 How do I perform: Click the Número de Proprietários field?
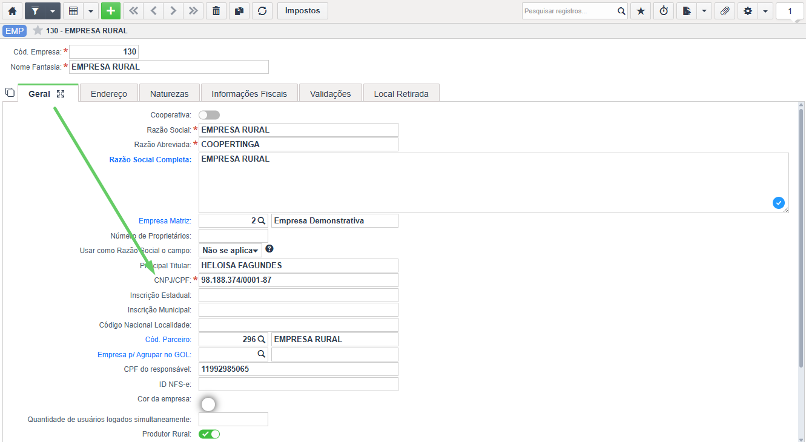point(233,236)
